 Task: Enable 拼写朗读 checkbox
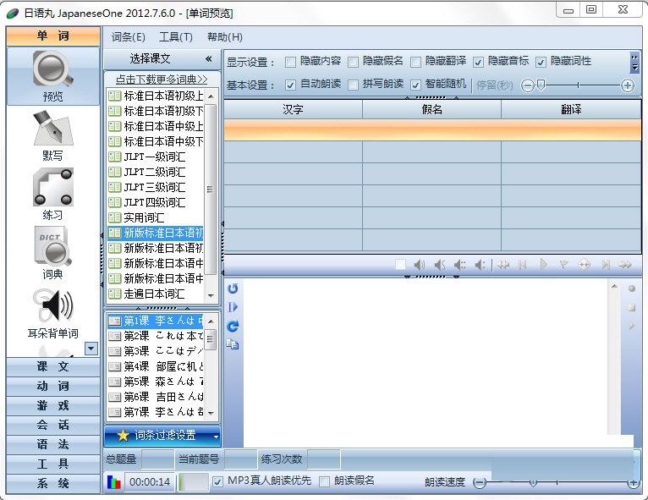pos(353,85)
